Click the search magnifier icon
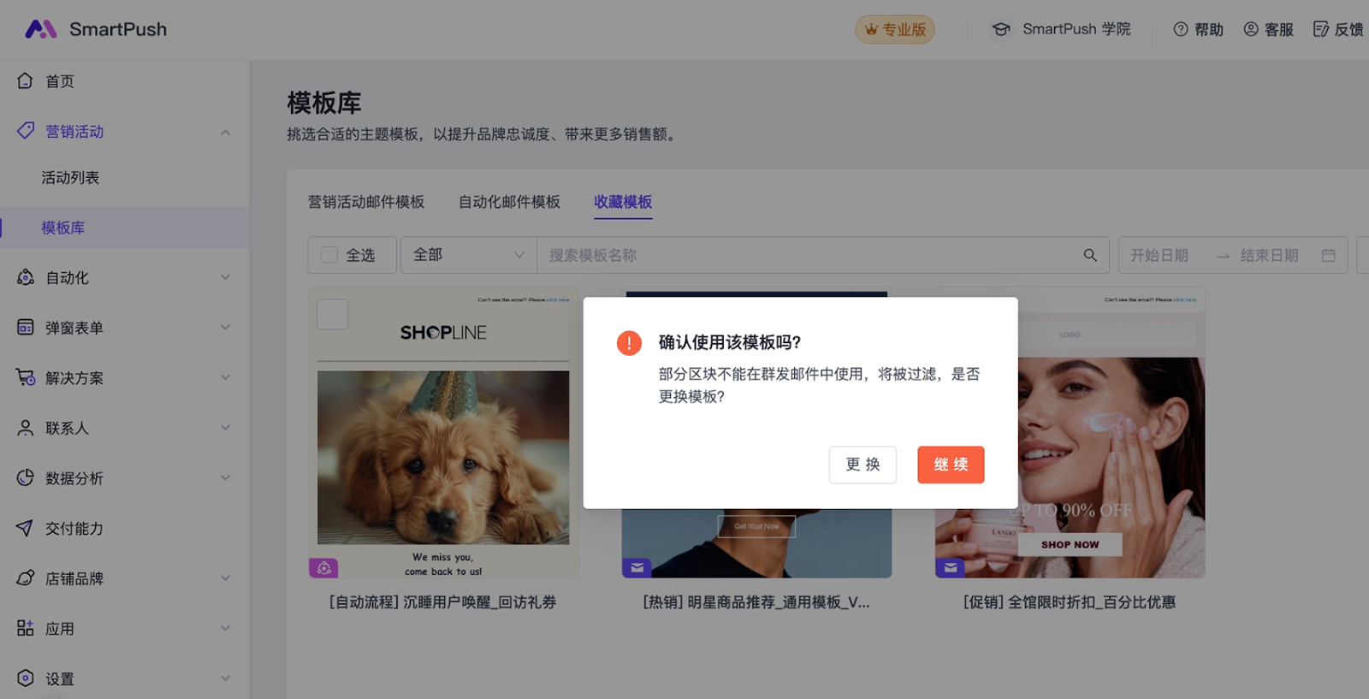This screenshot has height=699, width=1369. (x=1089, y=255)
